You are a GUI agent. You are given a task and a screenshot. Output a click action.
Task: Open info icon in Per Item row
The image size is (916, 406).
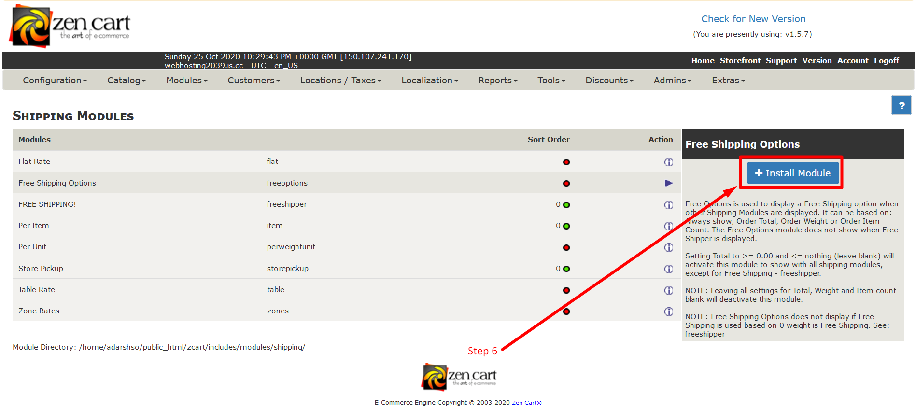click(668, 226)
